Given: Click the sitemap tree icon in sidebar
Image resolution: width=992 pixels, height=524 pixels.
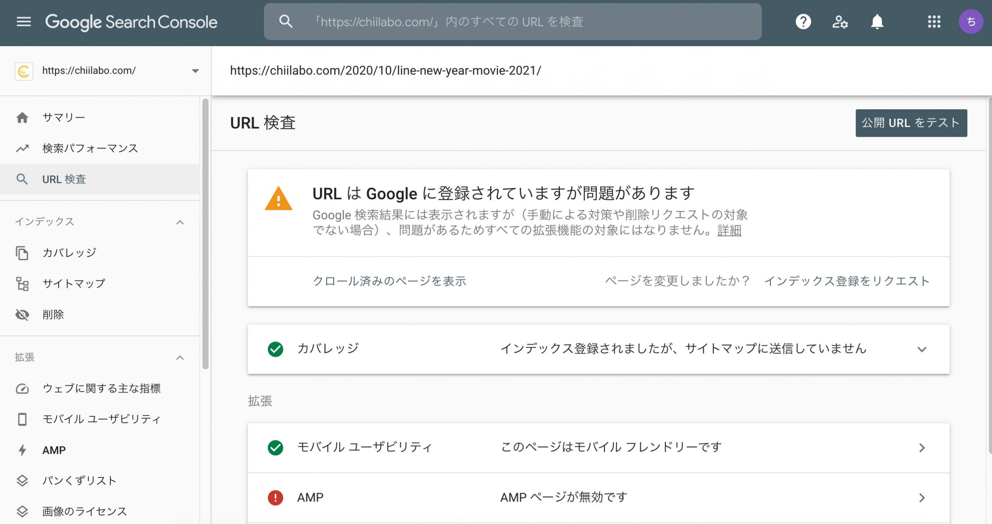Looking at the screenshot, I should tap(22, 284).
